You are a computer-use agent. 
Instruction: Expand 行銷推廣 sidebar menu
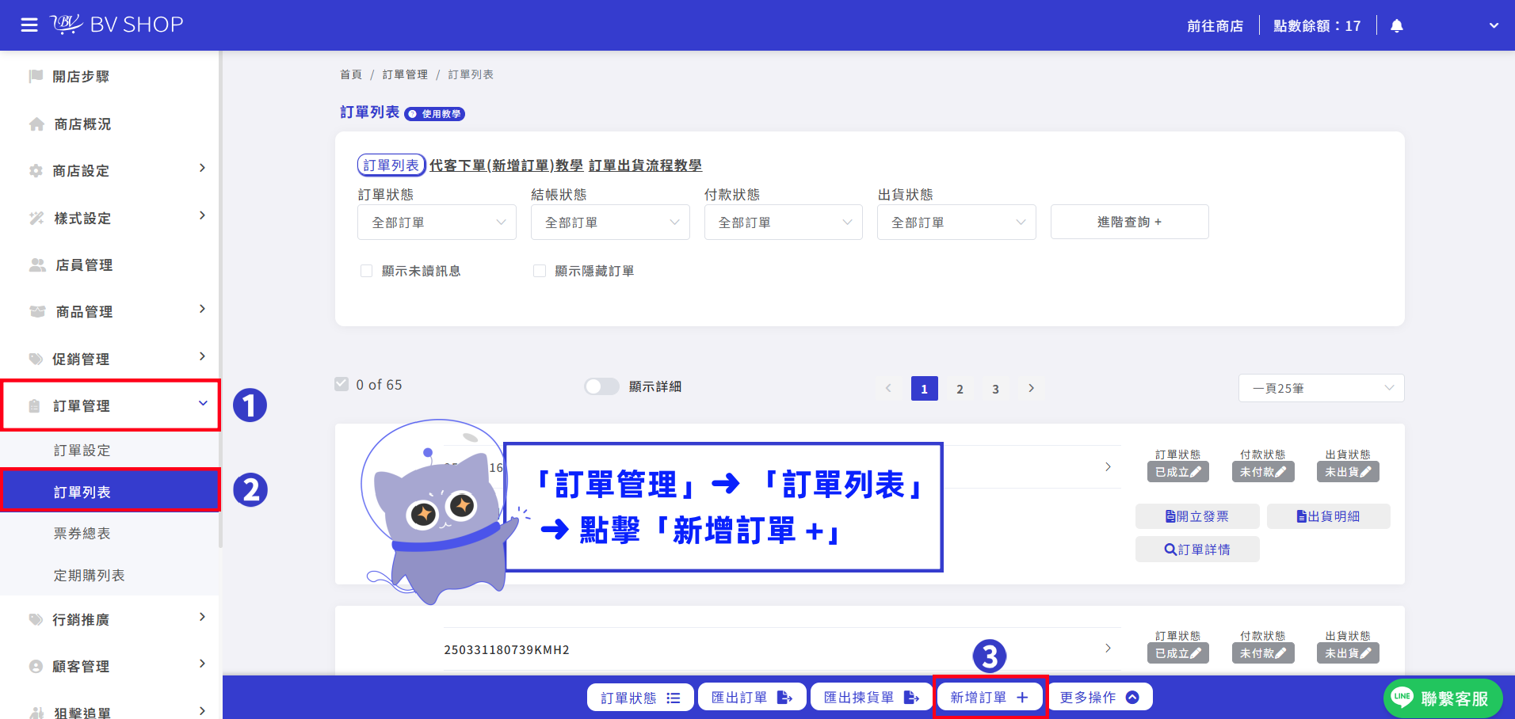(x=109, y=619)
